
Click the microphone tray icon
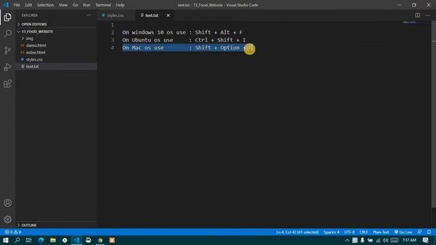coord(362,240)
